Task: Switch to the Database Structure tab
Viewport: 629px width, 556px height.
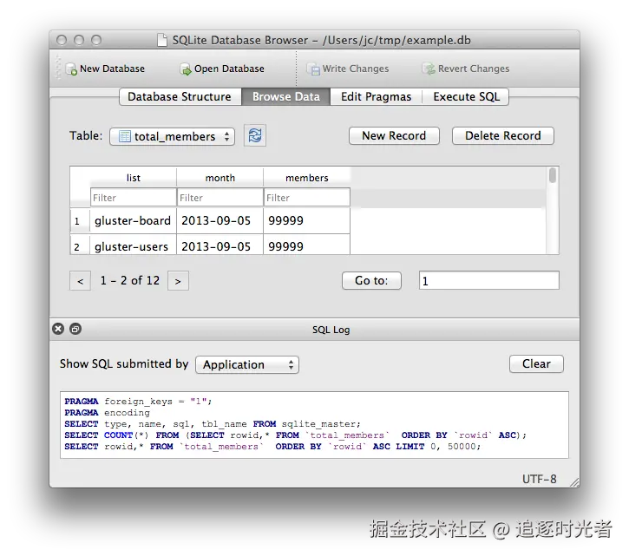Action: pyautogui.click(x=180, y=96)
